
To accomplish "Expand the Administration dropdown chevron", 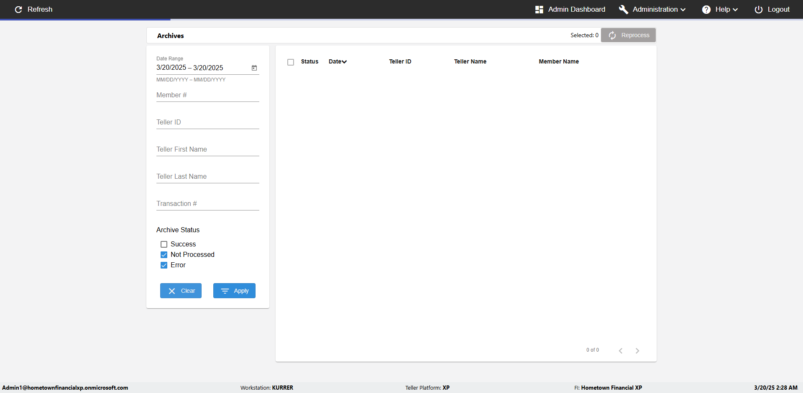I will (683, 10).
